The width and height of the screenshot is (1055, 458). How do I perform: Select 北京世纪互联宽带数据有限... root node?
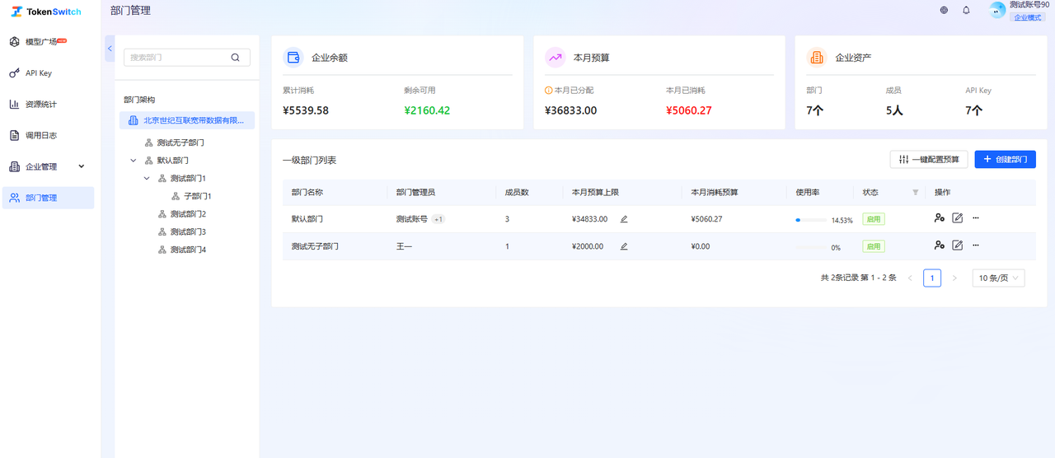click(187, 120)
